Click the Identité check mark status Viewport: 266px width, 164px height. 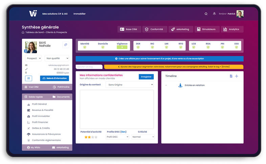click(x=85, y=47)
